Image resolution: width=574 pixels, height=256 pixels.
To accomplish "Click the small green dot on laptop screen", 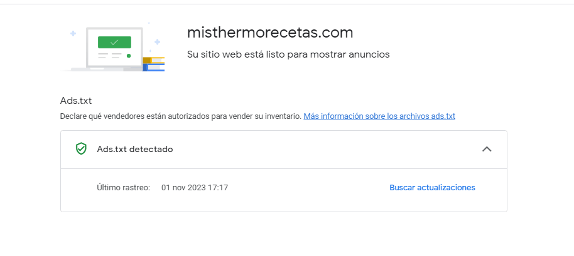I will (x=129, y=56).
